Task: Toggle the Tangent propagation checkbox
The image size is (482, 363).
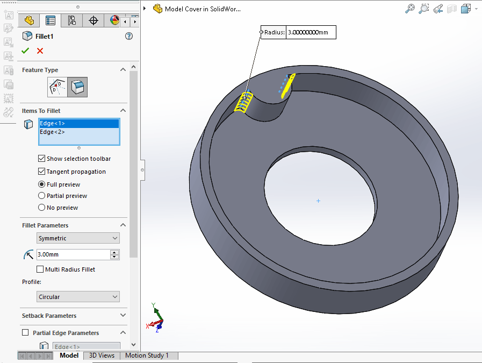Action: (x=42, y=172)
